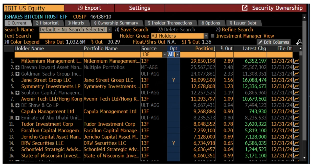Expand the Brevan Howard Asset Management row
Viewport: 313px width, 167px height.
click(x=18, y=67)
